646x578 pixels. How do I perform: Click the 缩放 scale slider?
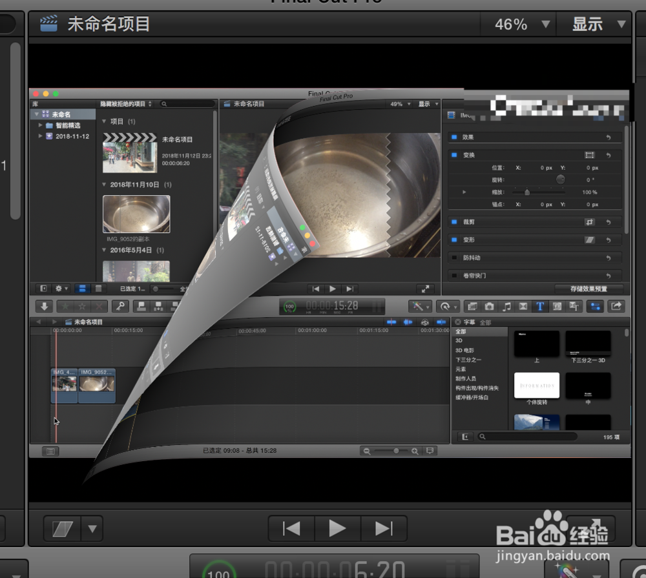coord(539,192)
